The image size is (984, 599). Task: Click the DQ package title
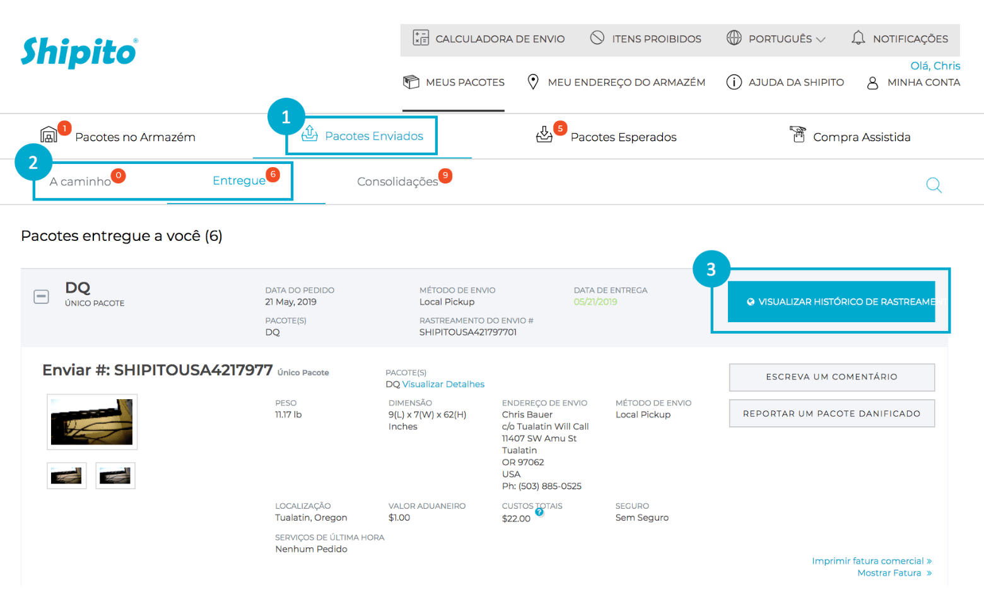78,288
